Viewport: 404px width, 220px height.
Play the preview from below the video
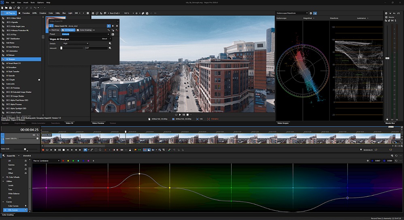tap(180, 115)
